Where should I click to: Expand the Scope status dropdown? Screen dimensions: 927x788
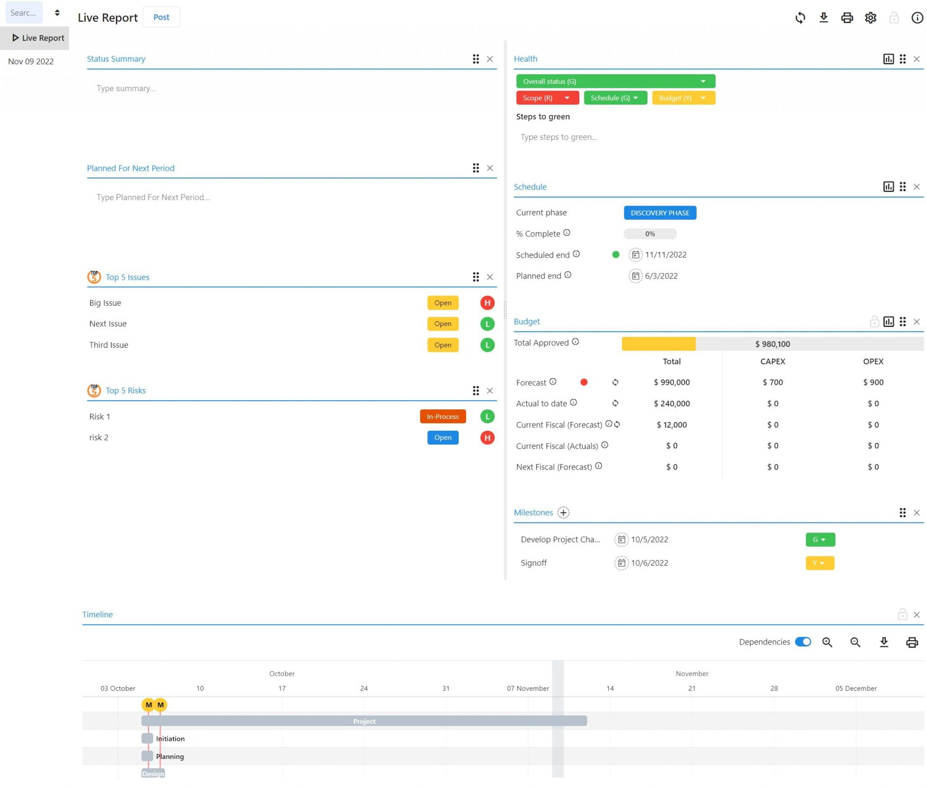(566, 97)
